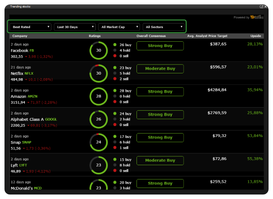Click the $387,65 price target
The height and width of the screenshot is (199, 273).
click(x=218, y=44)
